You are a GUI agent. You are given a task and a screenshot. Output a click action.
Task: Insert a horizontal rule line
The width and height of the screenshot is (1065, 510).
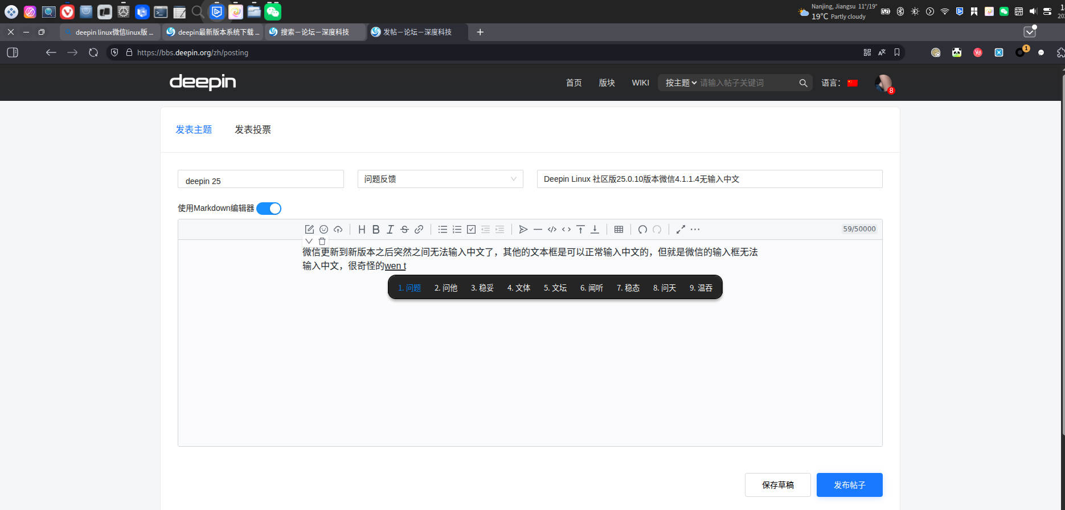click(538, 229)
